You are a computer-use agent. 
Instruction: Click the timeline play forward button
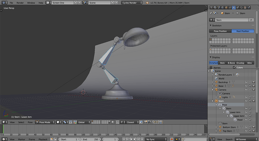(135, 139)
